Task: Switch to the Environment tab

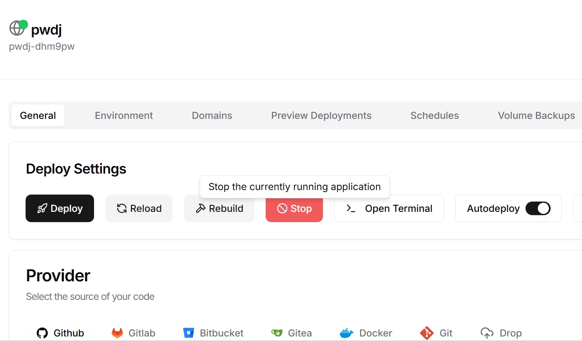Action: (x=124, y=116)
